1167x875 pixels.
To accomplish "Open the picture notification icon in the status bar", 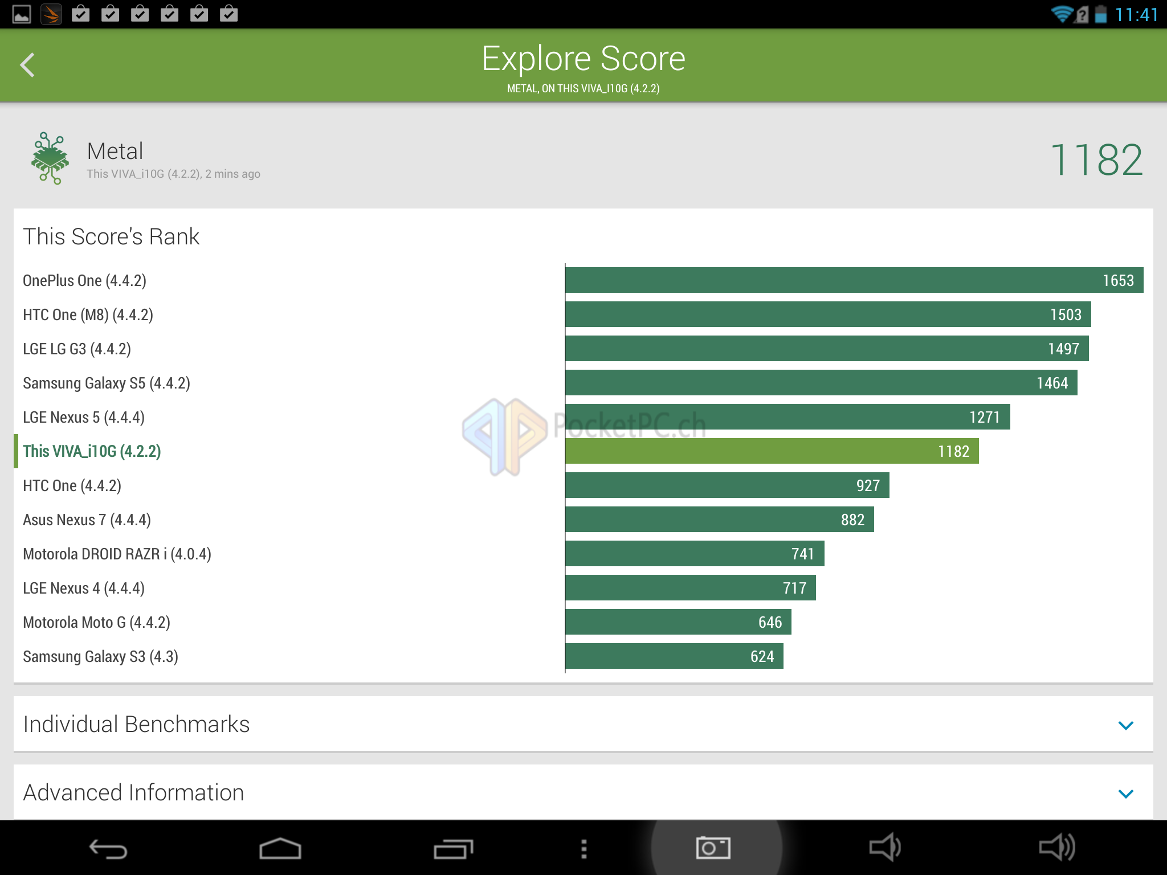I will [22, 14].
